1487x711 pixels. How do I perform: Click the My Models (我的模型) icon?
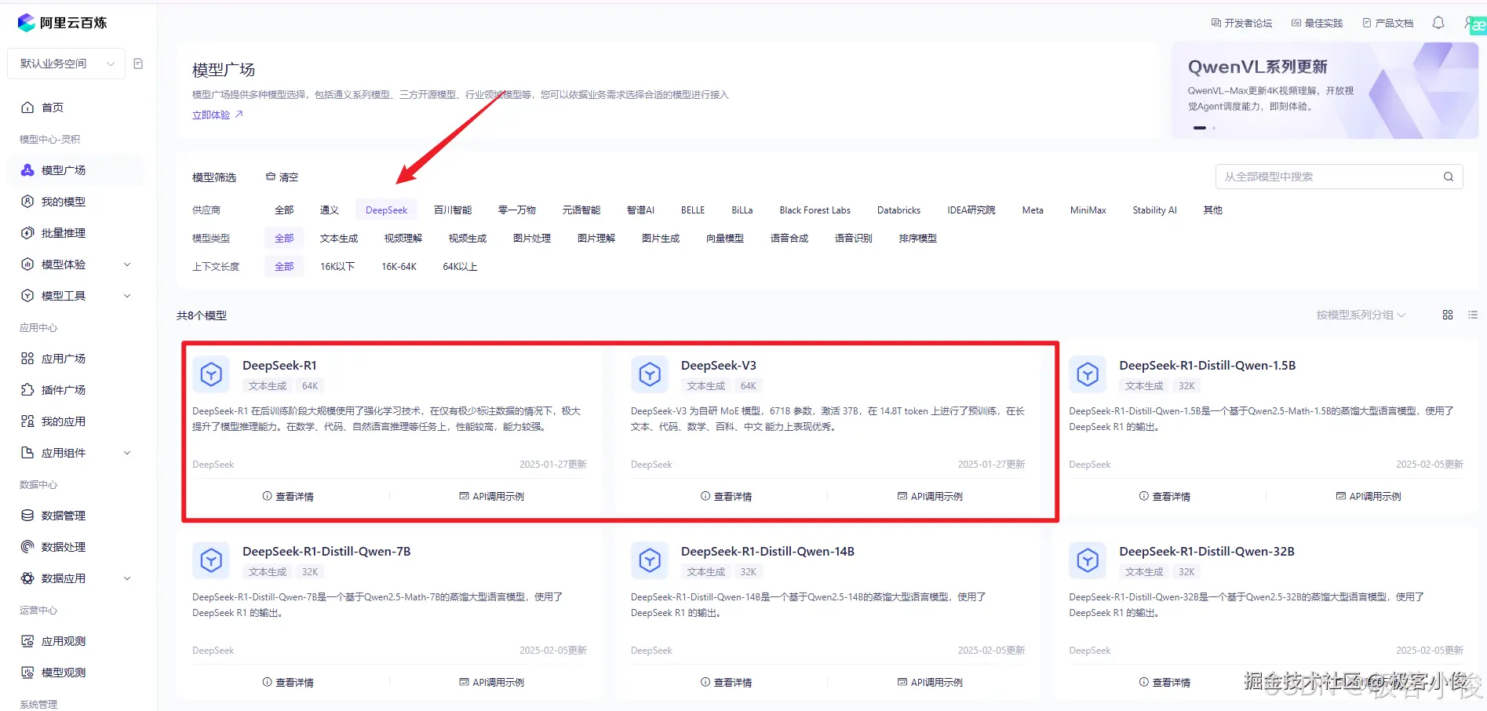point(27,202)
